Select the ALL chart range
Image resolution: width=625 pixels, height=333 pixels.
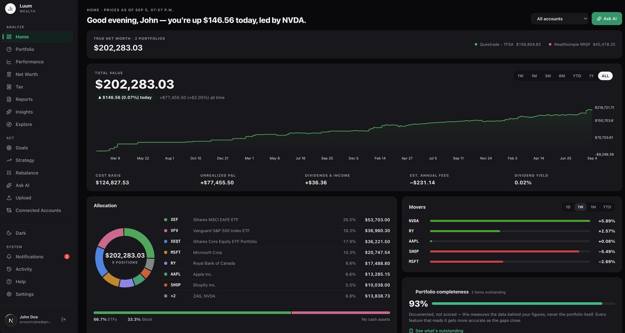[x=605, y=76]
